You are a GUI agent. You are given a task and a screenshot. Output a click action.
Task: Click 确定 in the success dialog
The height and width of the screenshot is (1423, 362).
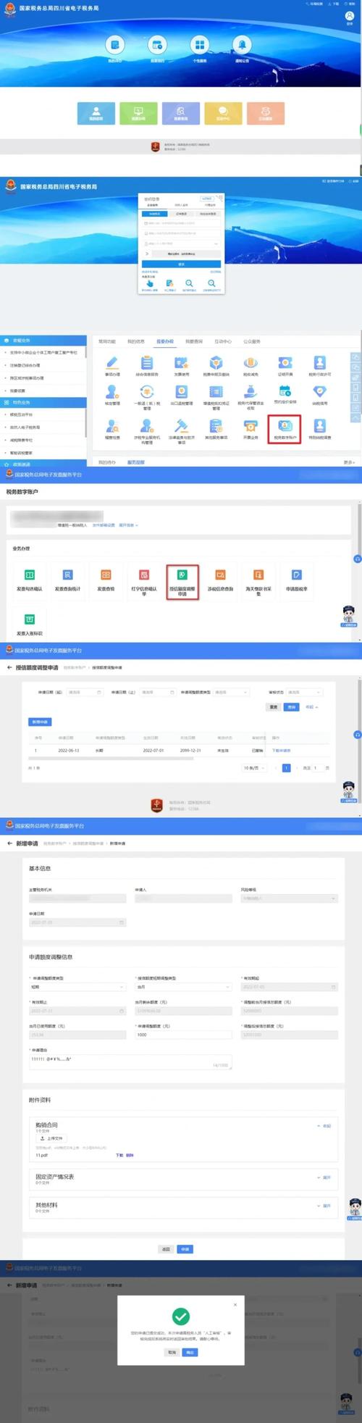[x=190, y=1353]
